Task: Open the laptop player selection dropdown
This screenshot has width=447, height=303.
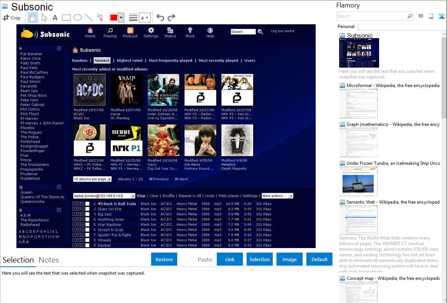Action: click(104, 196)
